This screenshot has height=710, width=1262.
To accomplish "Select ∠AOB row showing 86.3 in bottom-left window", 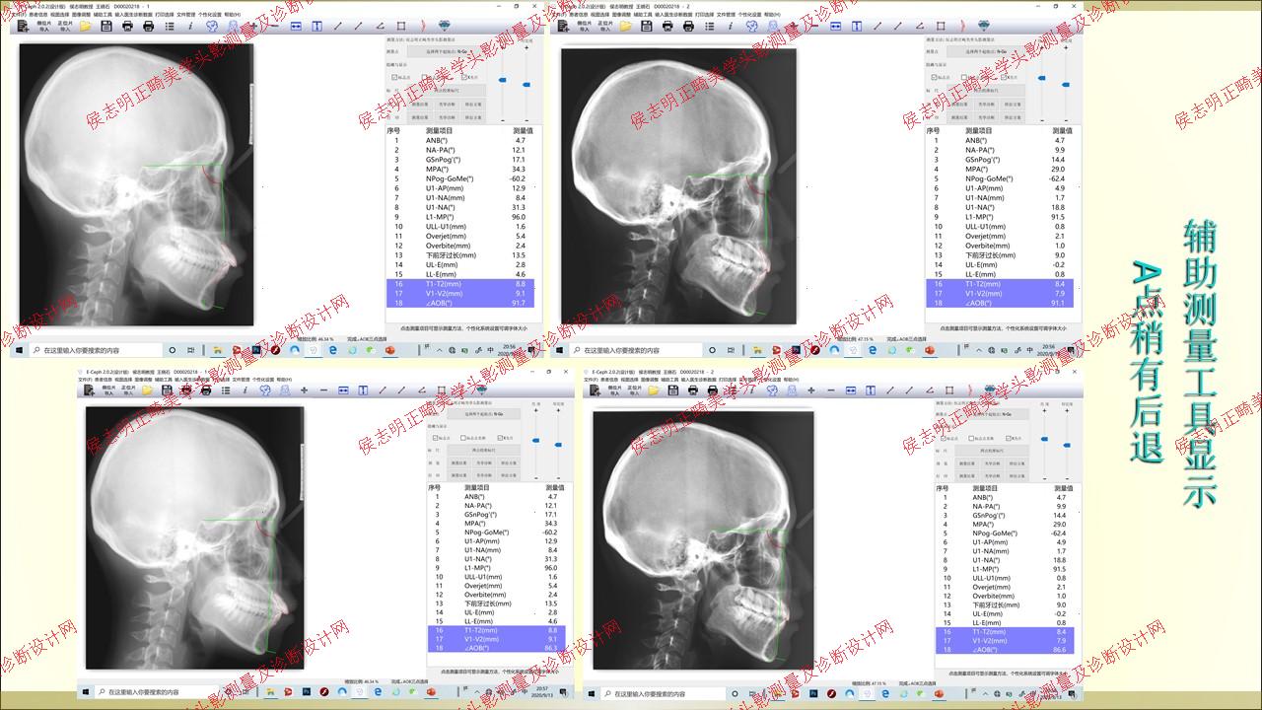I will tap(497, 648).
